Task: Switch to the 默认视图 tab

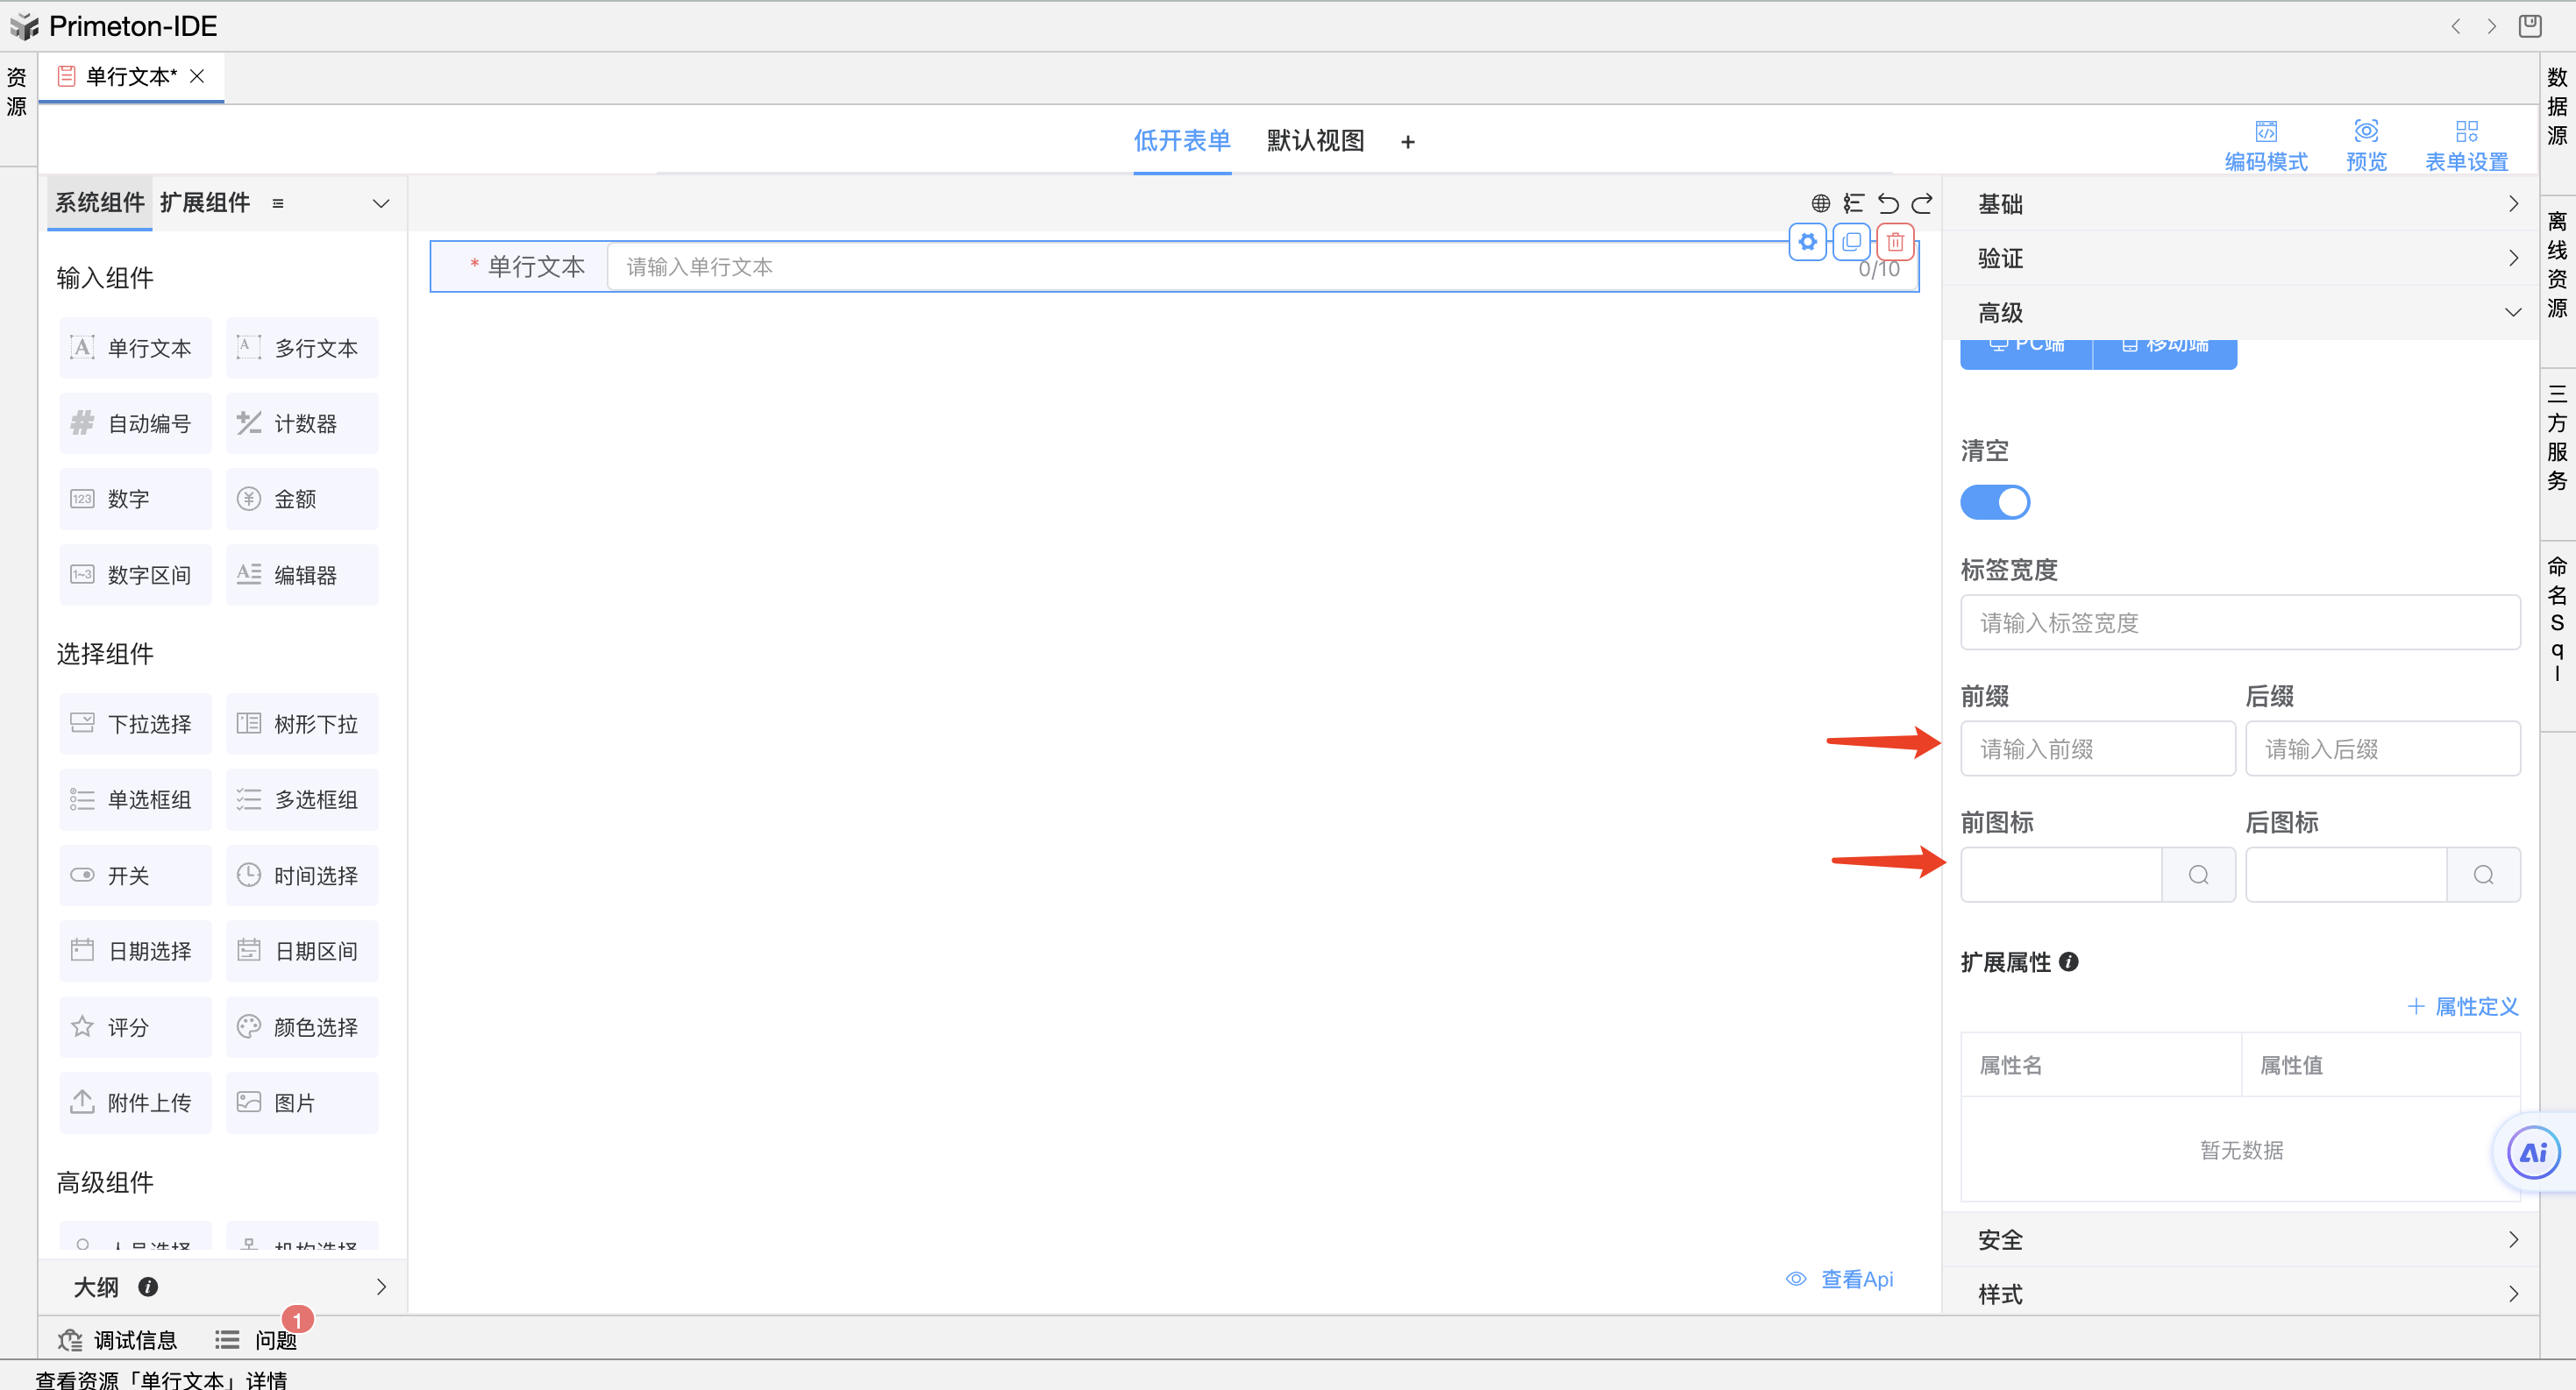Action: pyautogui.click(x=1315, y=141)
